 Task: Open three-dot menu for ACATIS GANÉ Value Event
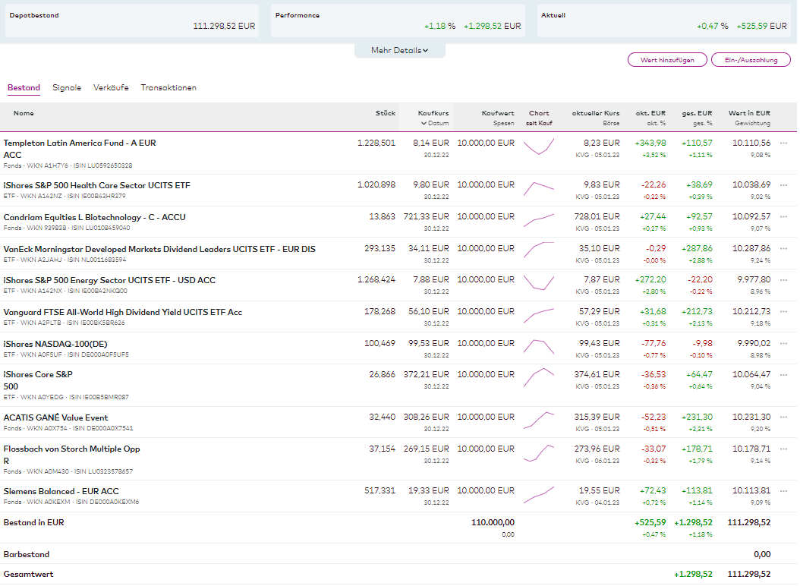click(784, 417)
